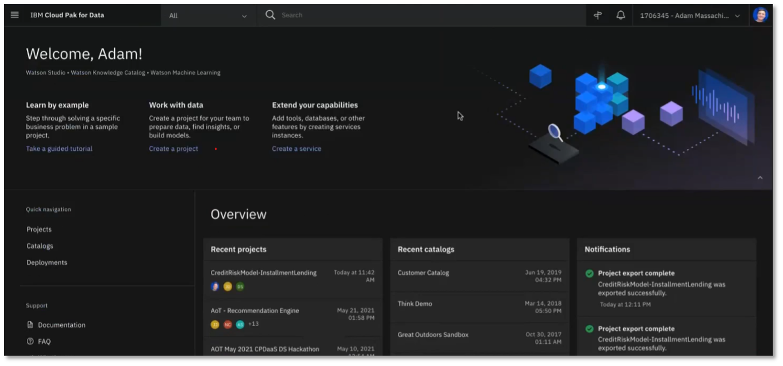Click the yellow avatar under AoT project
Image resolution: width=783 pixels, height=366 pixels.
point(215,324)
